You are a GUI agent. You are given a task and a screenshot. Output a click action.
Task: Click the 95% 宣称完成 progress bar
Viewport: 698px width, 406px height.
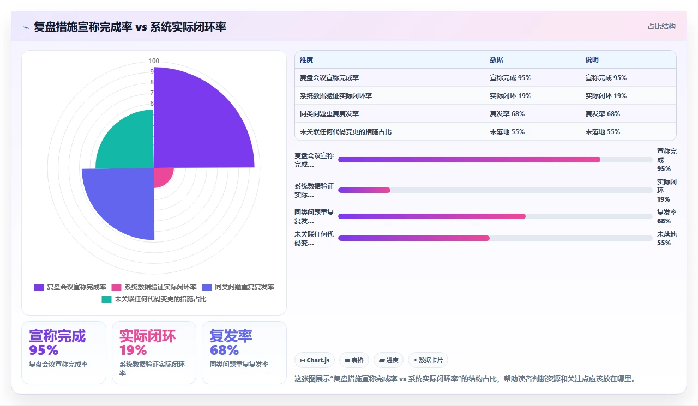495,160
